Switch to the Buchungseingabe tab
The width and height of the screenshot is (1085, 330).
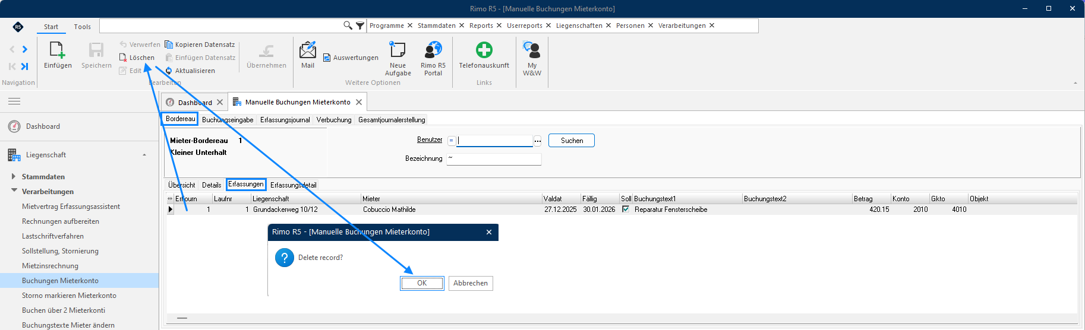(228, 120)
